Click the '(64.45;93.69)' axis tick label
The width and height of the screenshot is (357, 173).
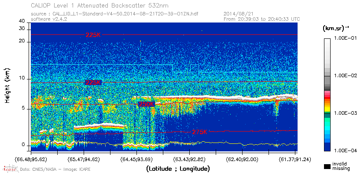[x=136, y=159]
